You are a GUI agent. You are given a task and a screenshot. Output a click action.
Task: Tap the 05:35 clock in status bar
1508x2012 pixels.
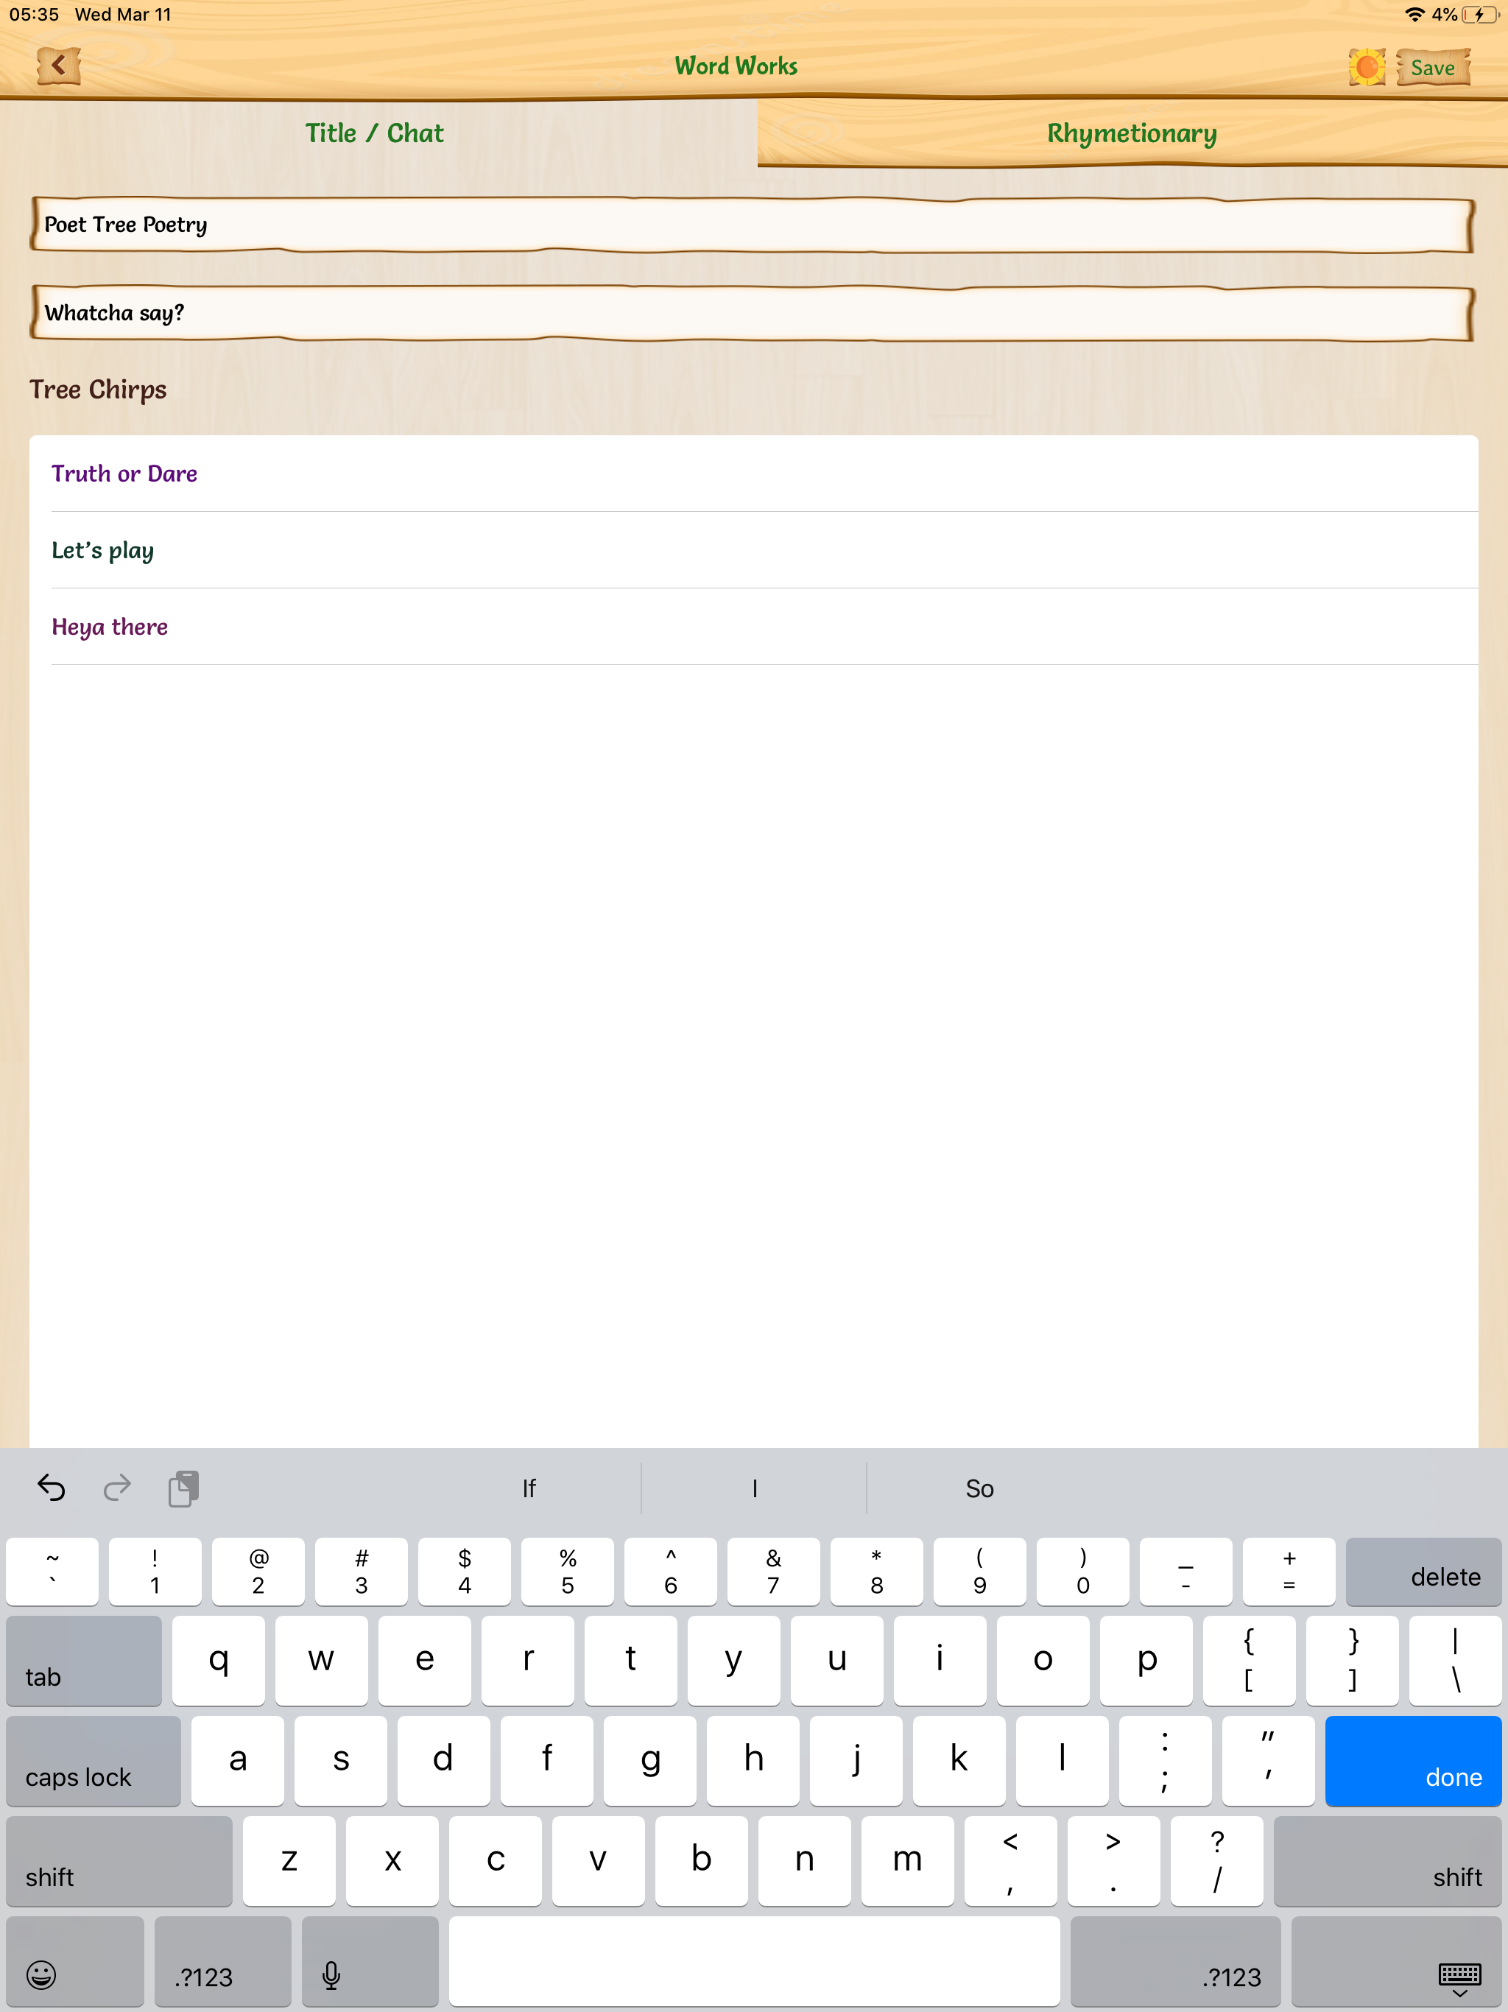pyautogui.click(x=34, y=15)
